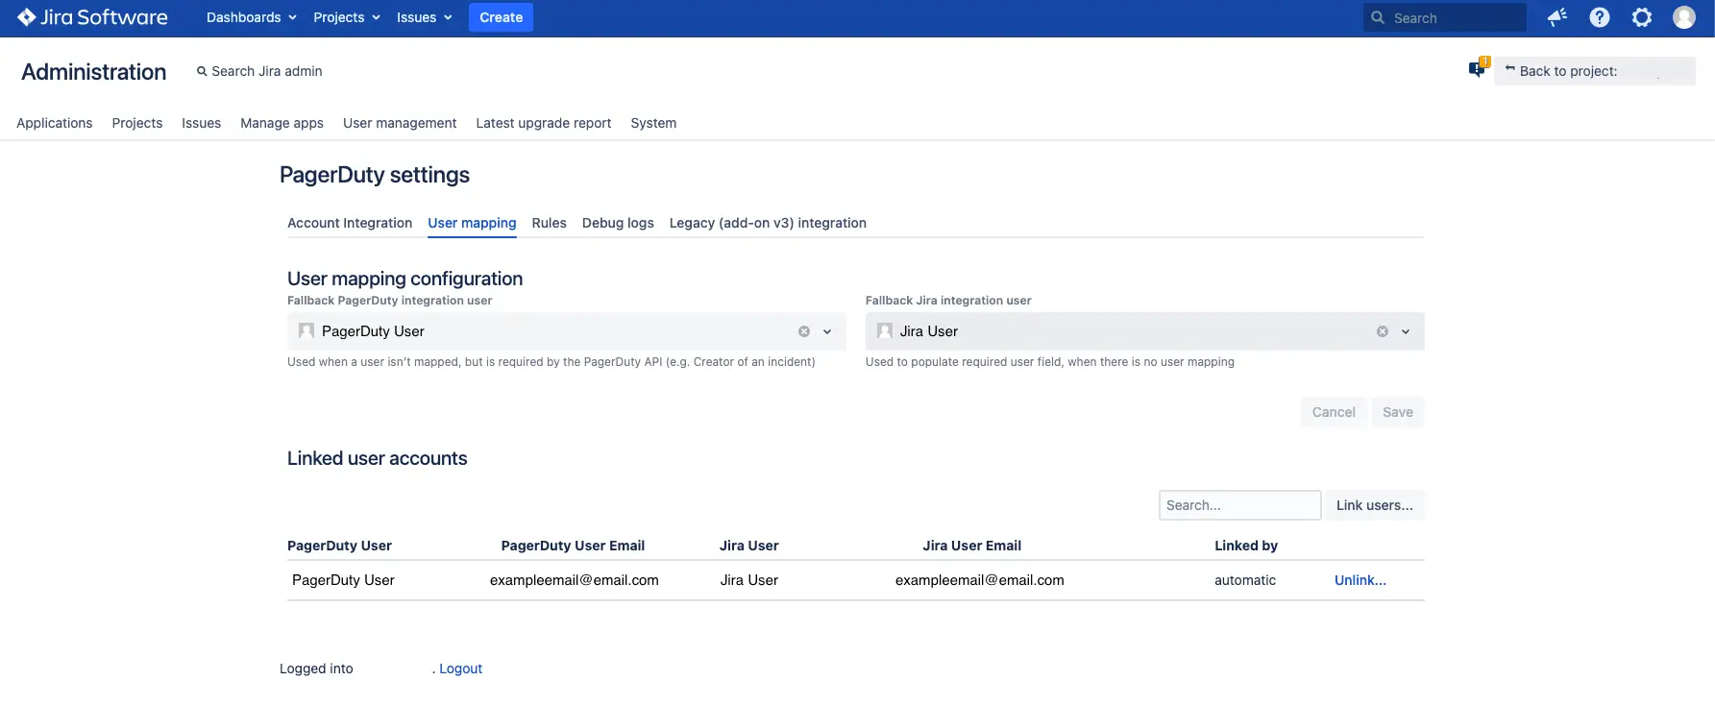Focus the top bar Search field

pyautogui.click(x=1444, y=17)
